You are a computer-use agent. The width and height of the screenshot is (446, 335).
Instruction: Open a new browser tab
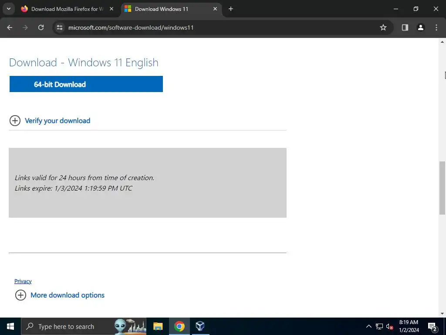231,9
